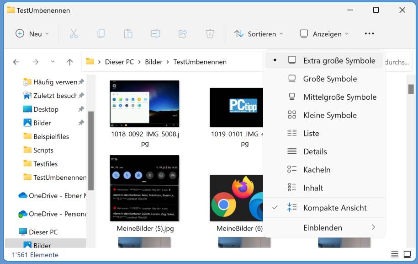Select the 1018_0092_IMG_5008.jpg thumbnail

(x=144, y=104)
